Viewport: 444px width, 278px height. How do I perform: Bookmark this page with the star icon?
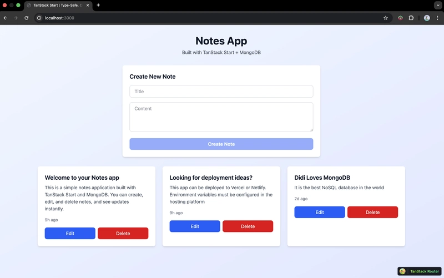point(386,18)
